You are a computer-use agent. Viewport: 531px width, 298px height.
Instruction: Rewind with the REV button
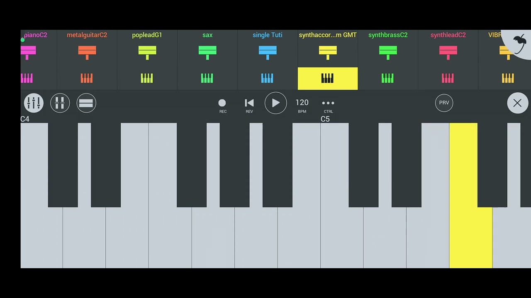pyautogui.click(x=249, y=106)
